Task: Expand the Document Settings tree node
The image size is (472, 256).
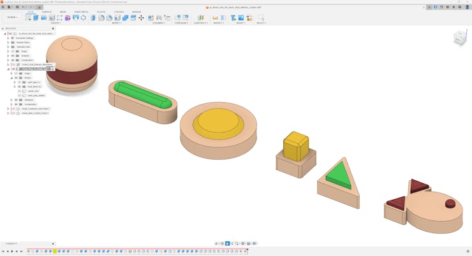Action: (x=8, y=38)
